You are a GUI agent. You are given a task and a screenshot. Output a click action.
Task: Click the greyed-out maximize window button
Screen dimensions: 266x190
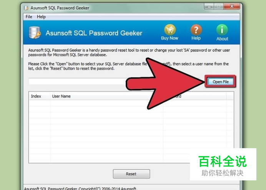click(x=219, y=7)
